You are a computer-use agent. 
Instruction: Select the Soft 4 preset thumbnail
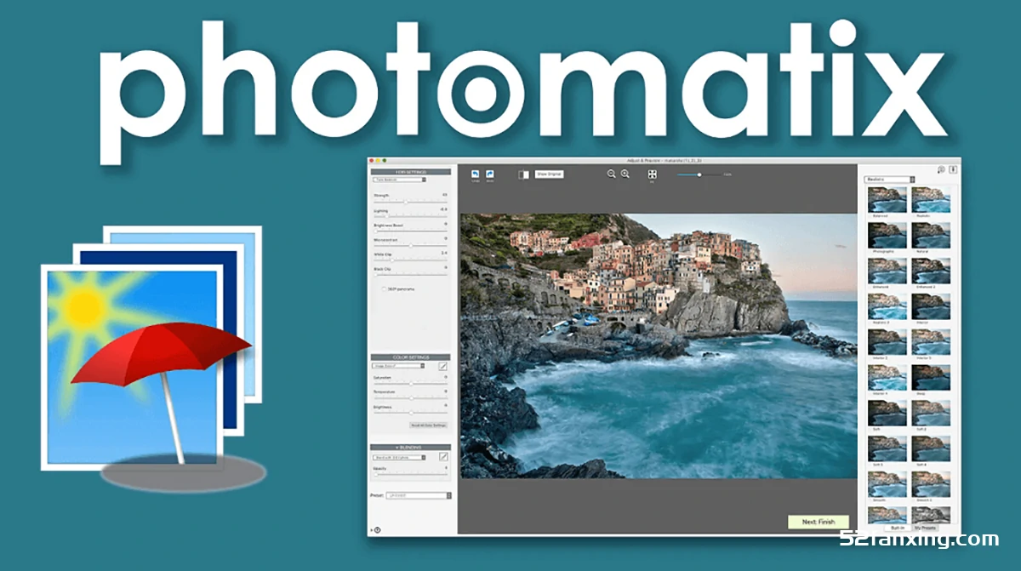[931, 448]
